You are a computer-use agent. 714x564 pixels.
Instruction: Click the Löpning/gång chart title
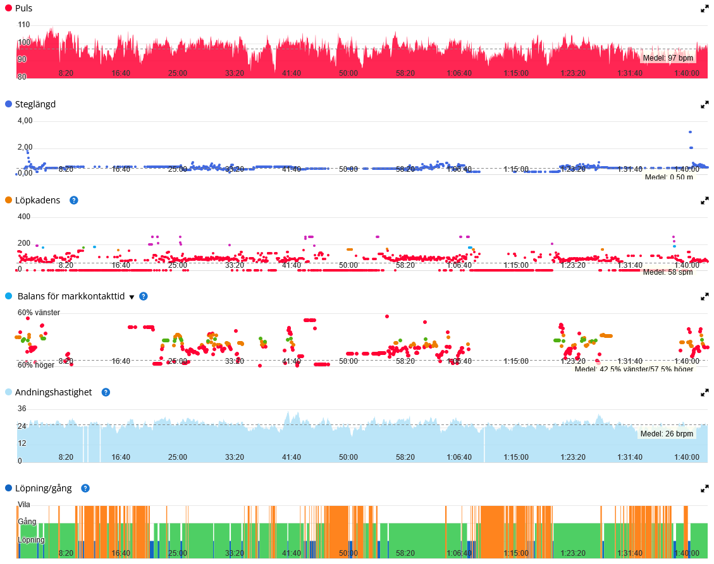[x=43, y=488]
